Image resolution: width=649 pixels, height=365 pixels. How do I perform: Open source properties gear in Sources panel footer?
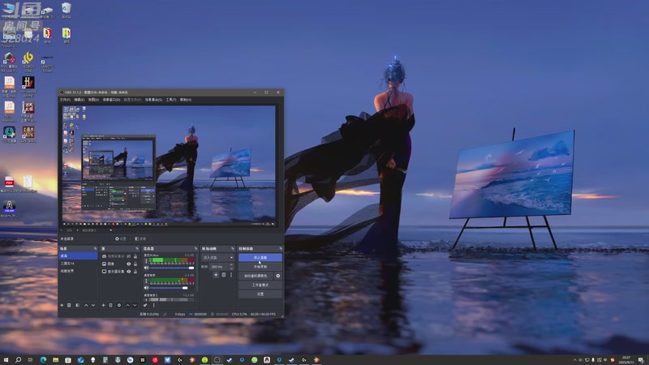point(119,305)
